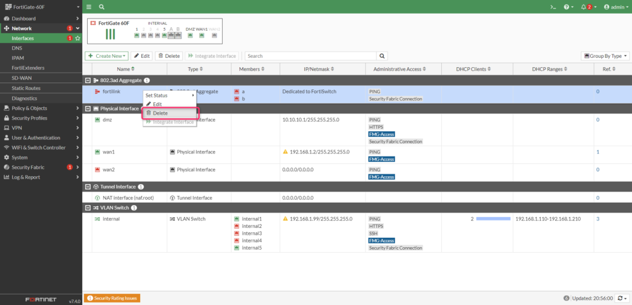This screenshot has width=632, height=305.
Task: Favorite the Interfaces page with star icon
Action: click(x=77, y=38)
